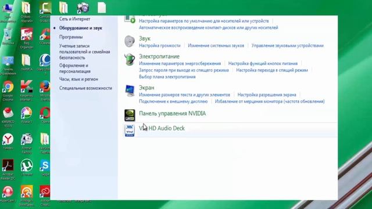Open Выбор плана электропитания link
The width and height of the screenshot is (372, 209).
(x=167, y=77)
